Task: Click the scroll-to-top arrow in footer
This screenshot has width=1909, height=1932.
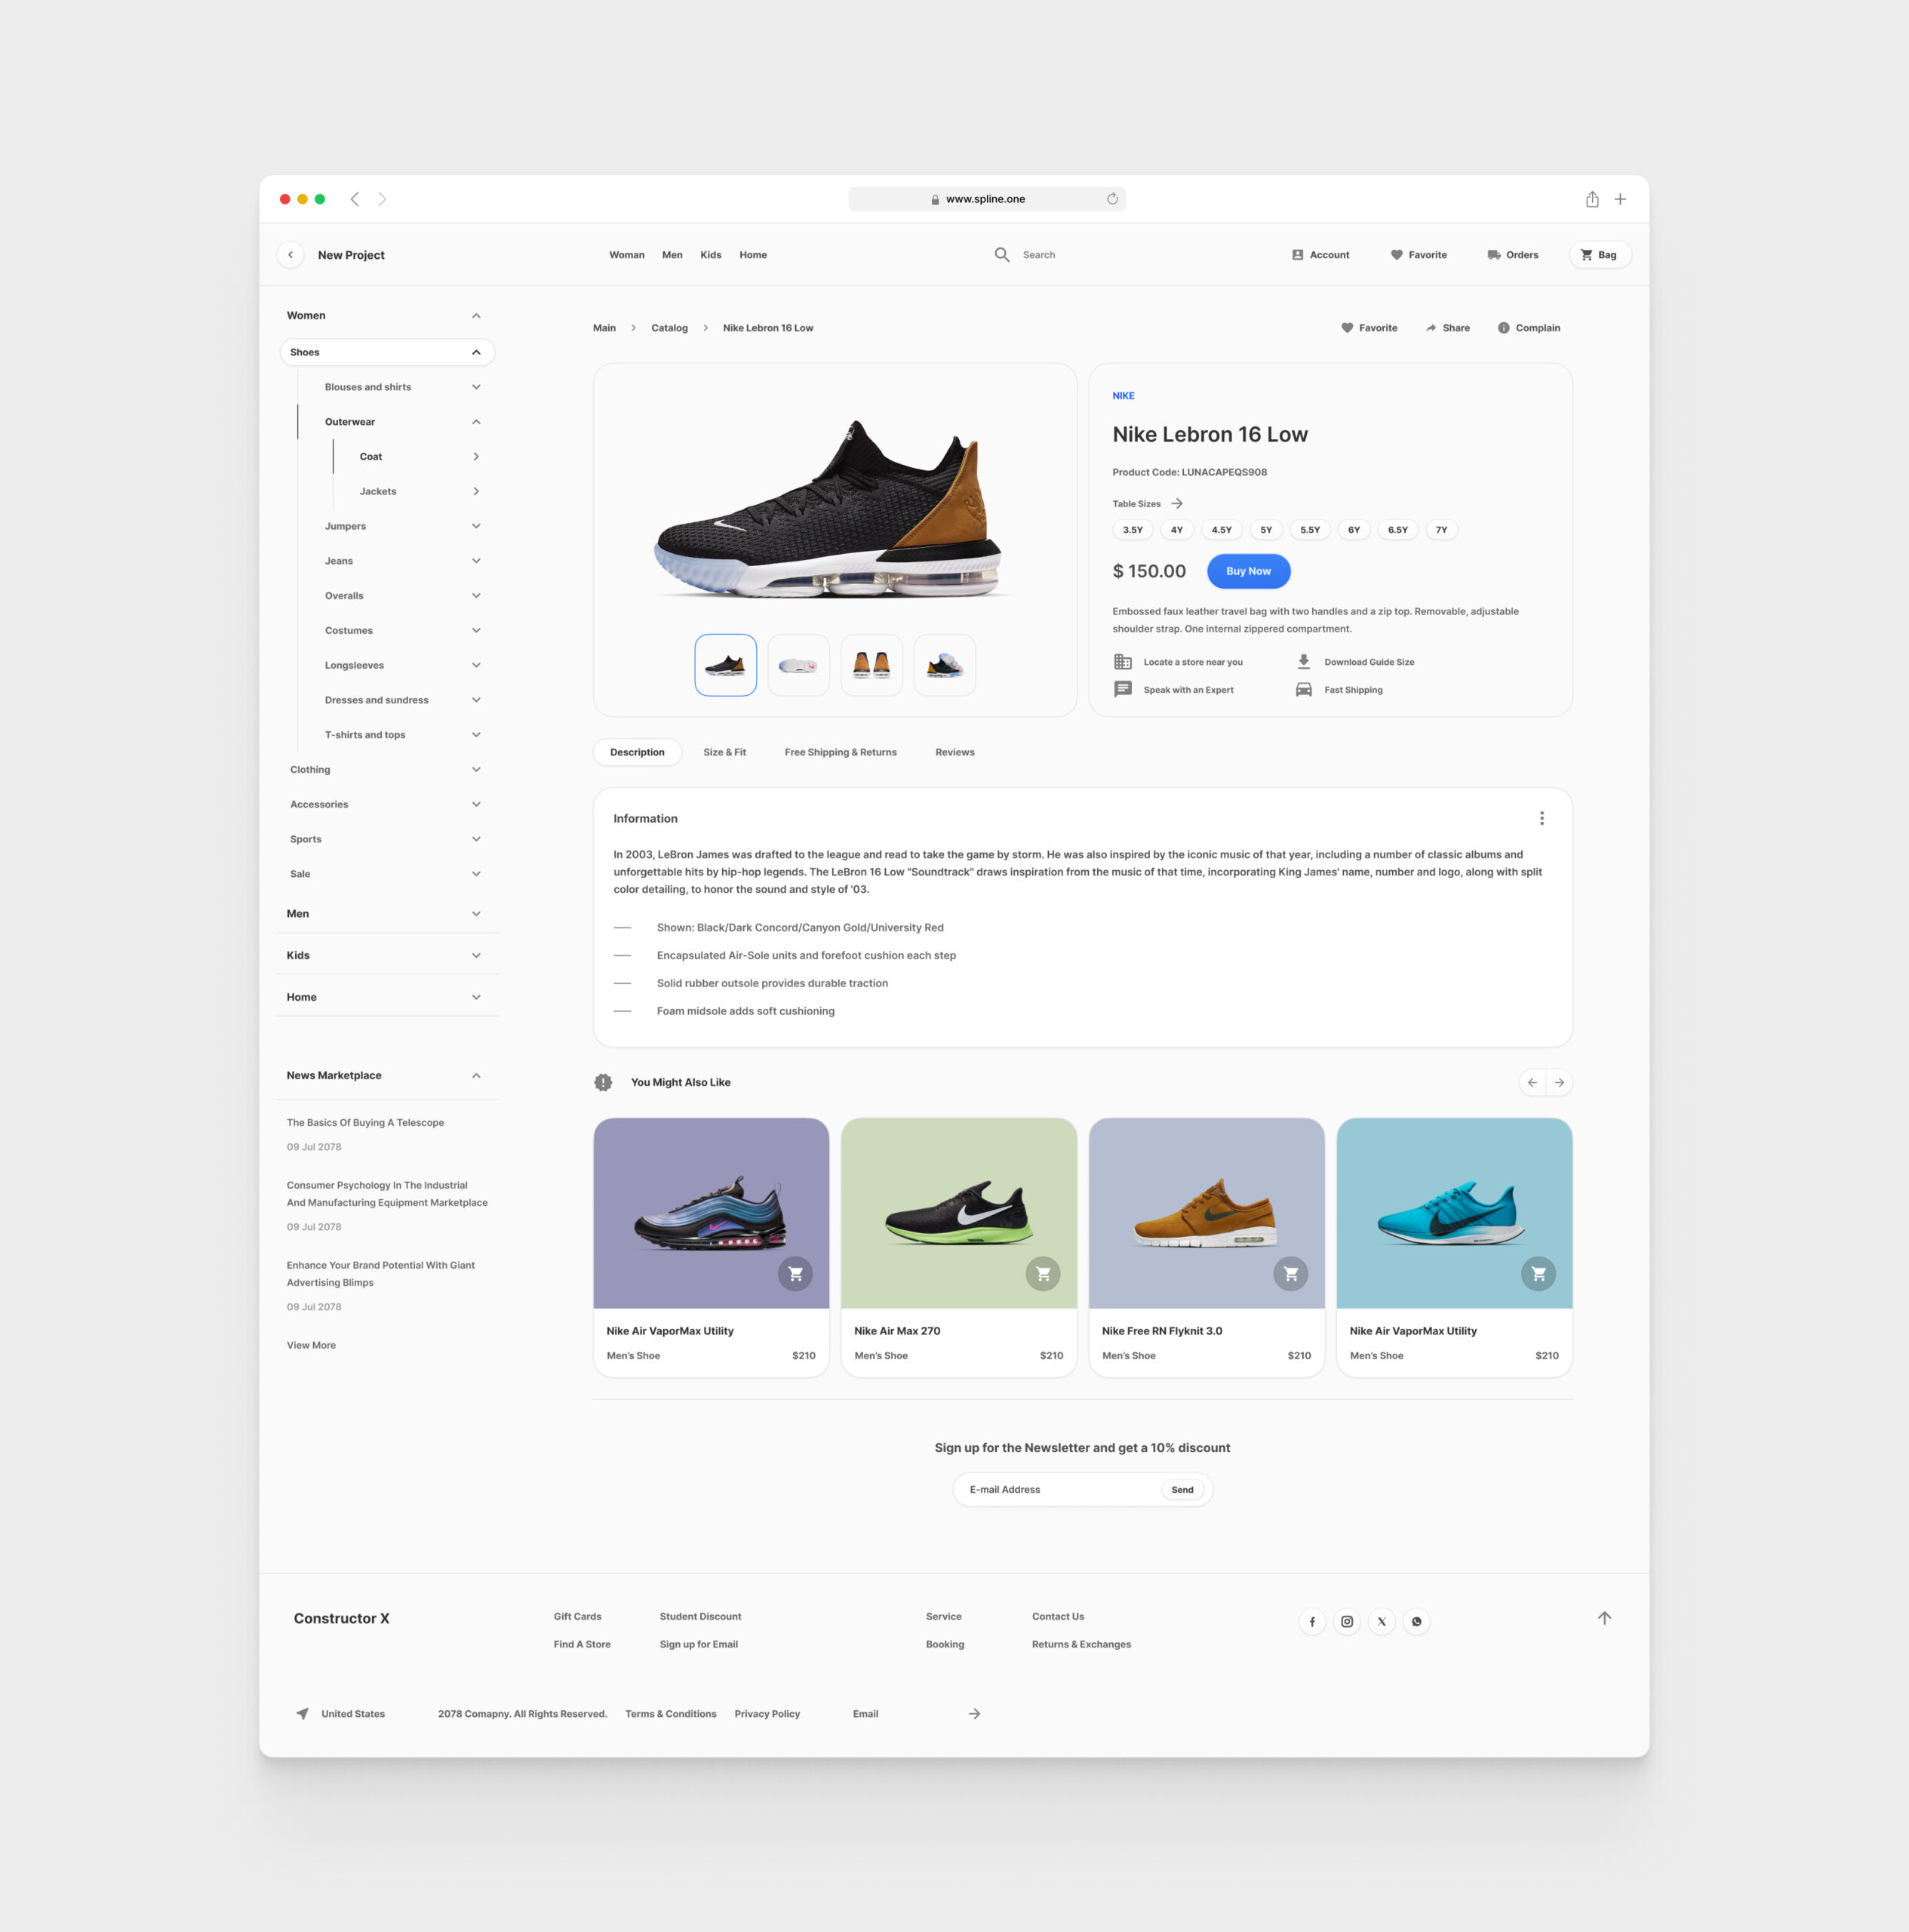Action: (x=1604, y=1618)
